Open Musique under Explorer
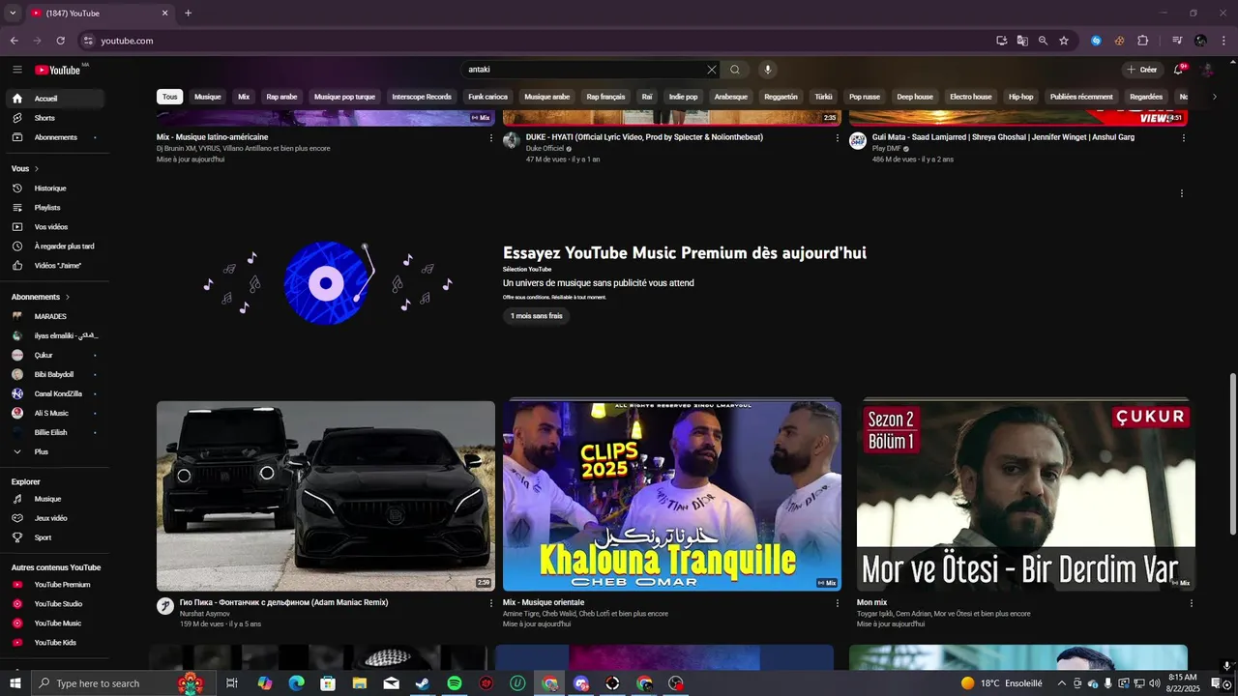This screenshot has width=1238, height=696. click(54, 499)
